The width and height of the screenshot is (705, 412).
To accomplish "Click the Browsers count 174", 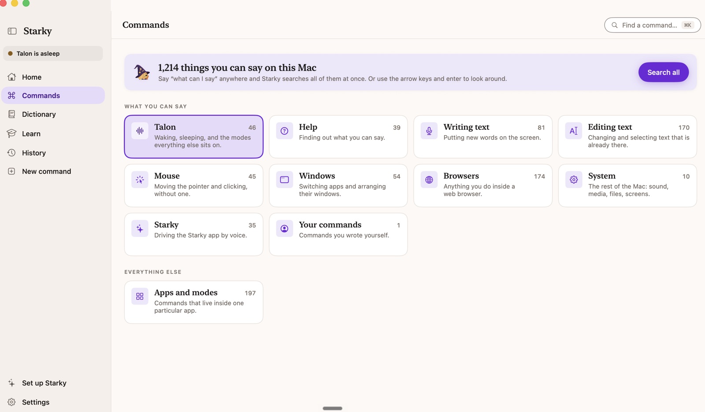I will tap(539, 176).
